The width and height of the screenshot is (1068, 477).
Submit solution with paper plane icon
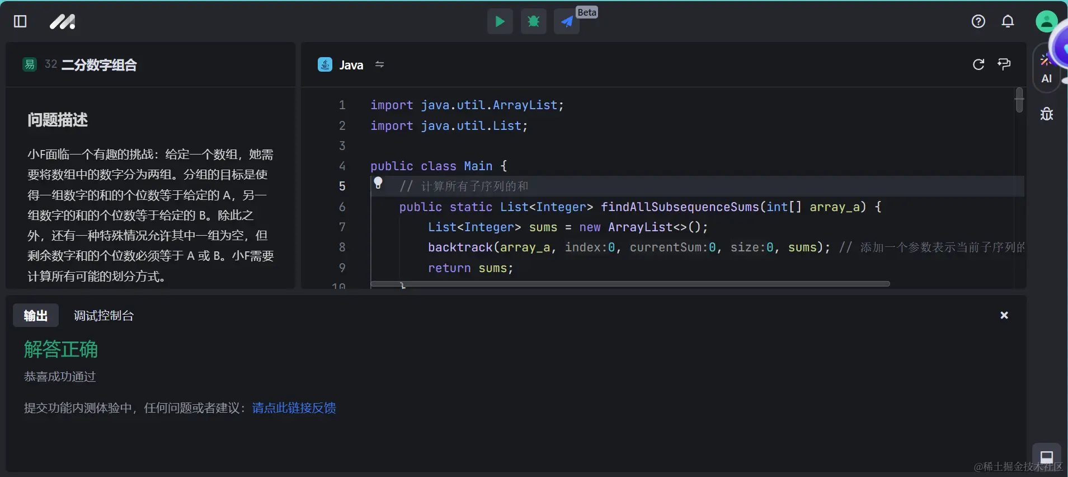pyautogui.click(x=567, y=22)
